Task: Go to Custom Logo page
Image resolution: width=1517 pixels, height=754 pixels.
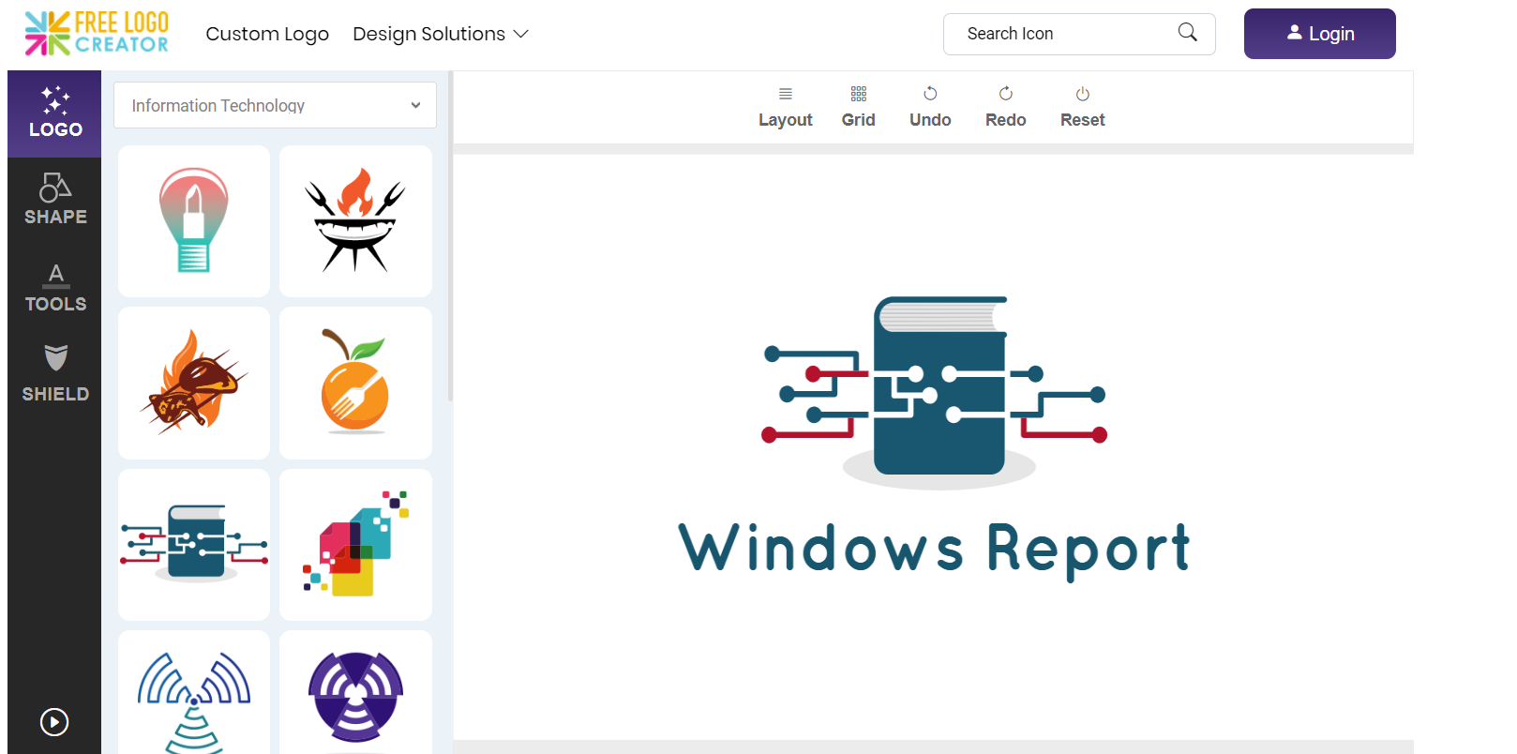Action: 267,34
